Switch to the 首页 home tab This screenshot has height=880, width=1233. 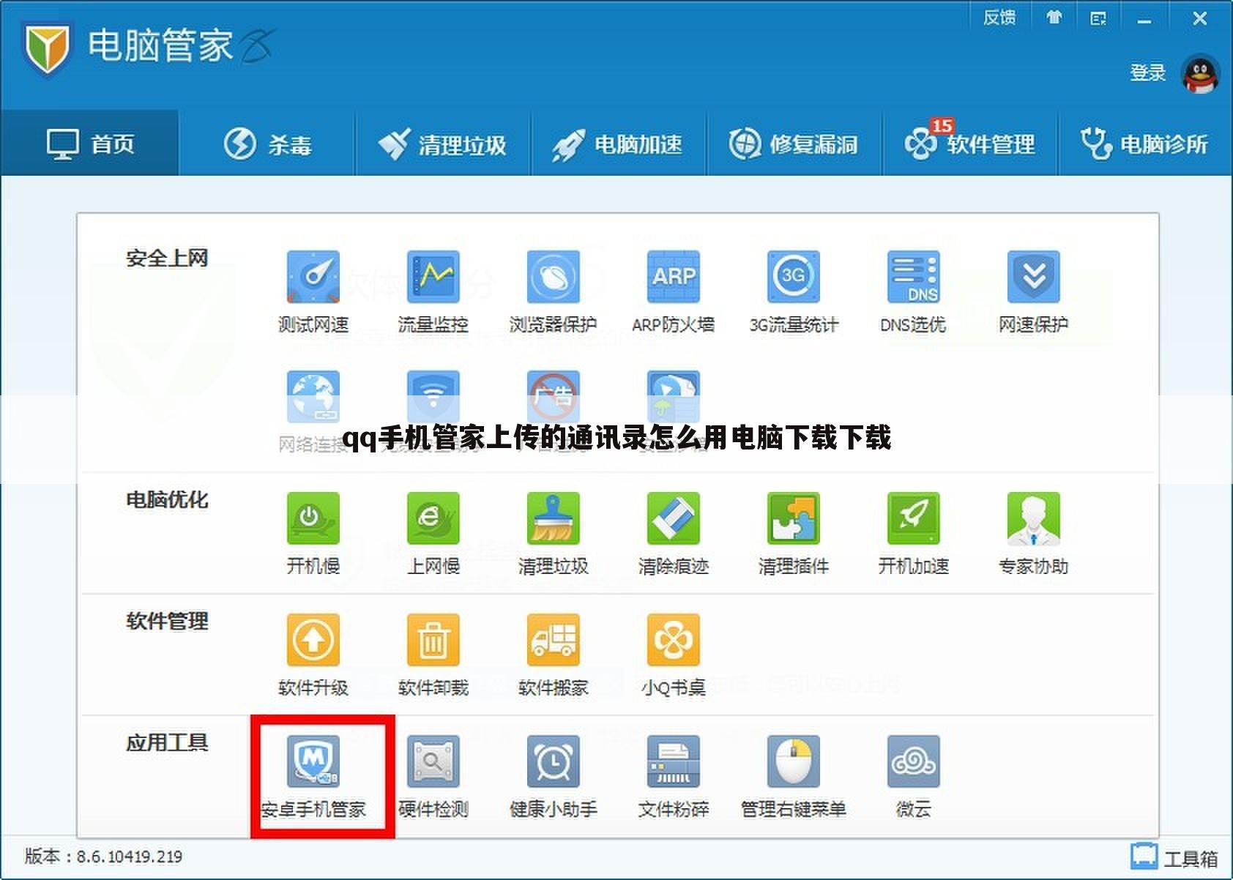(x=89, y=143)
